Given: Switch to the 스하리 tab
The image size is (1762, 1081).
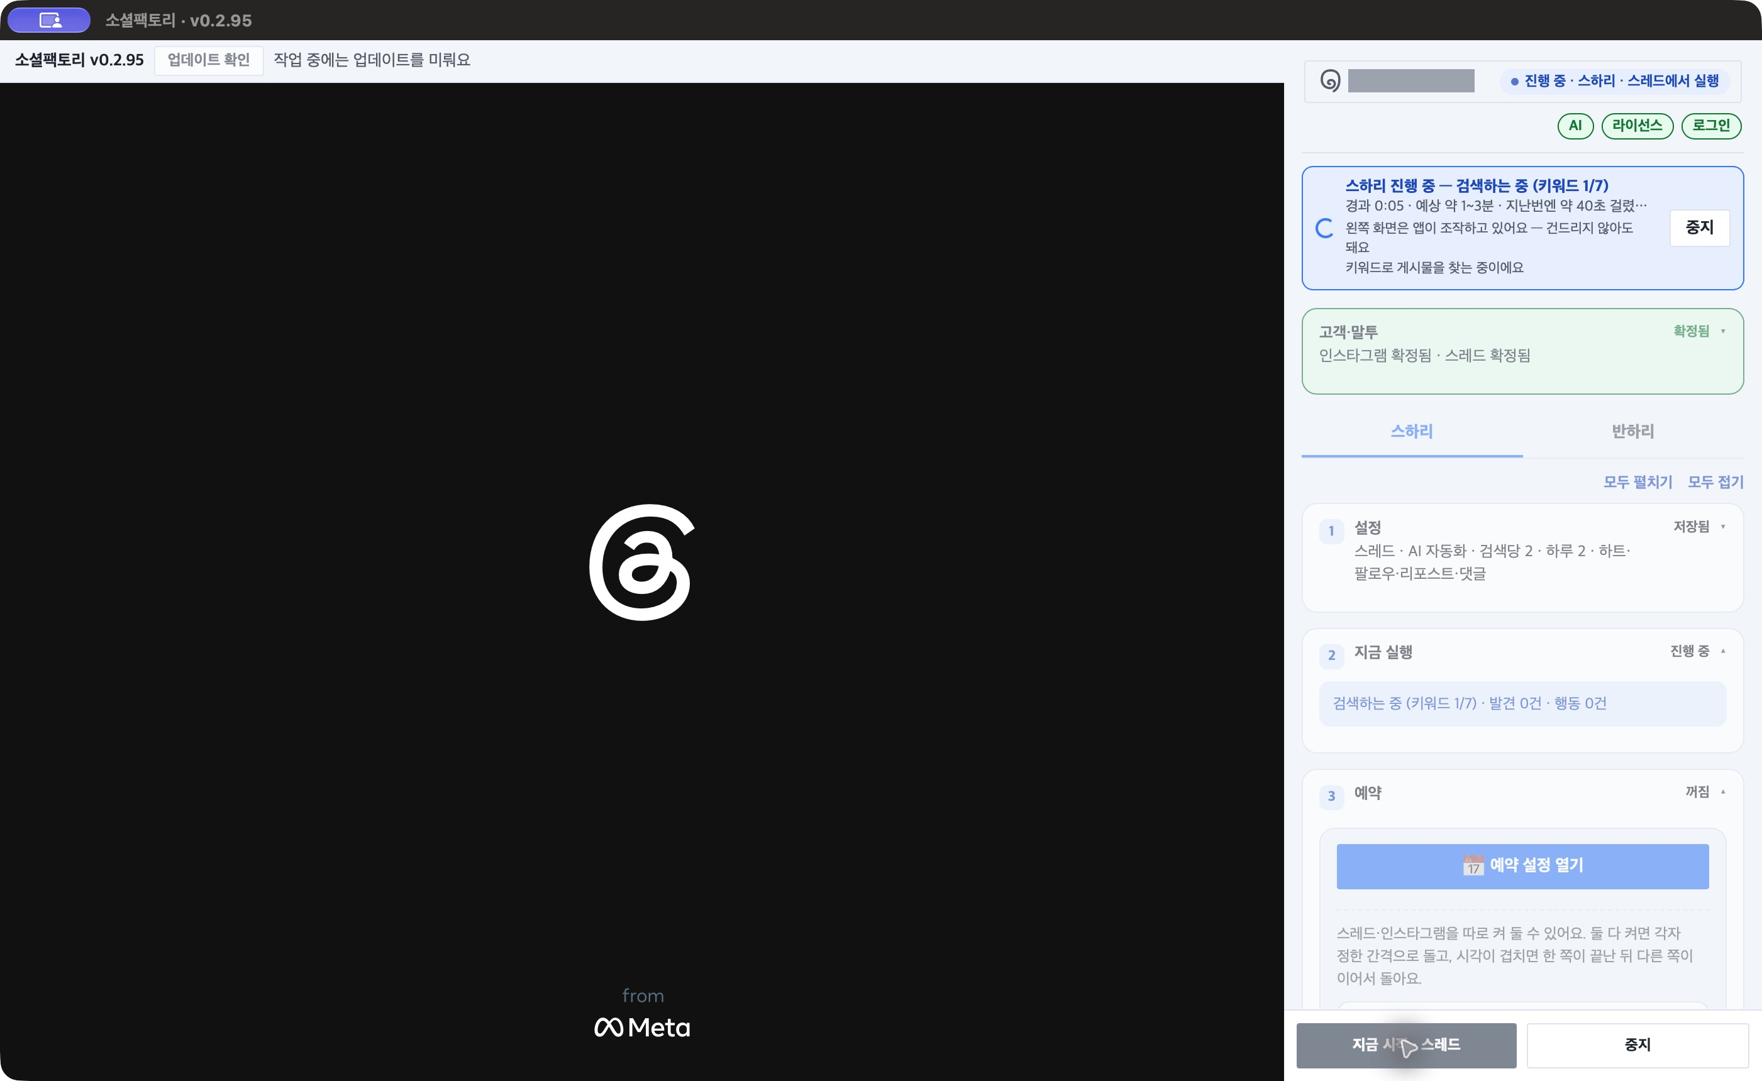Looking at the screenshot, I should pos(1412,431).
